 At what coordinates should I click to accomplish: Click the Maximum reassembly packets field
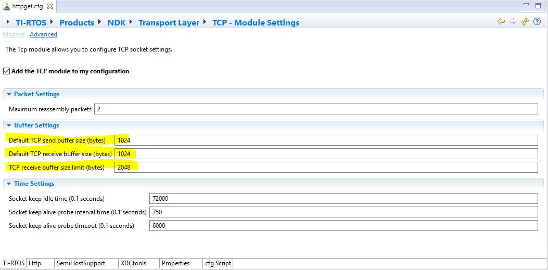click(315, 109)
